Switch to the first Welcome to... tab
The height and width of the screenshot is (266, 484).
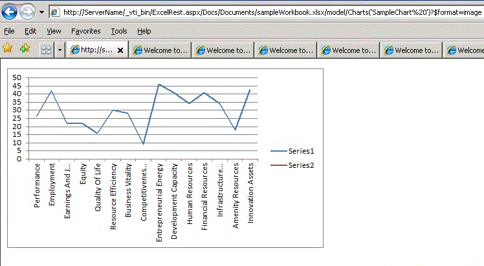pos(160,50)
